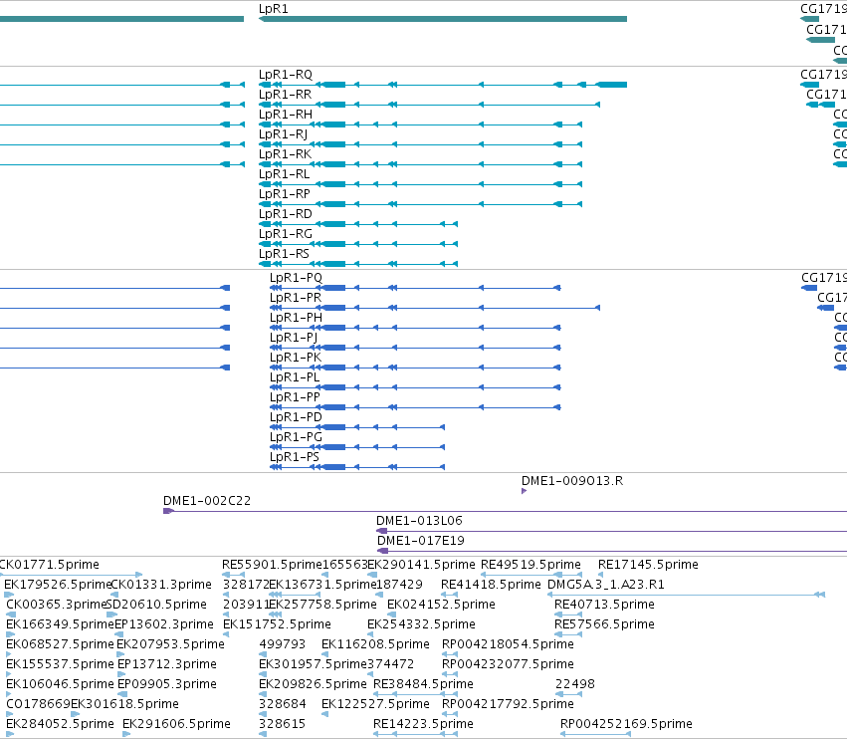Click BAC clone DME1-017E19
Viewport: 847px width, 739px height.
421,541
